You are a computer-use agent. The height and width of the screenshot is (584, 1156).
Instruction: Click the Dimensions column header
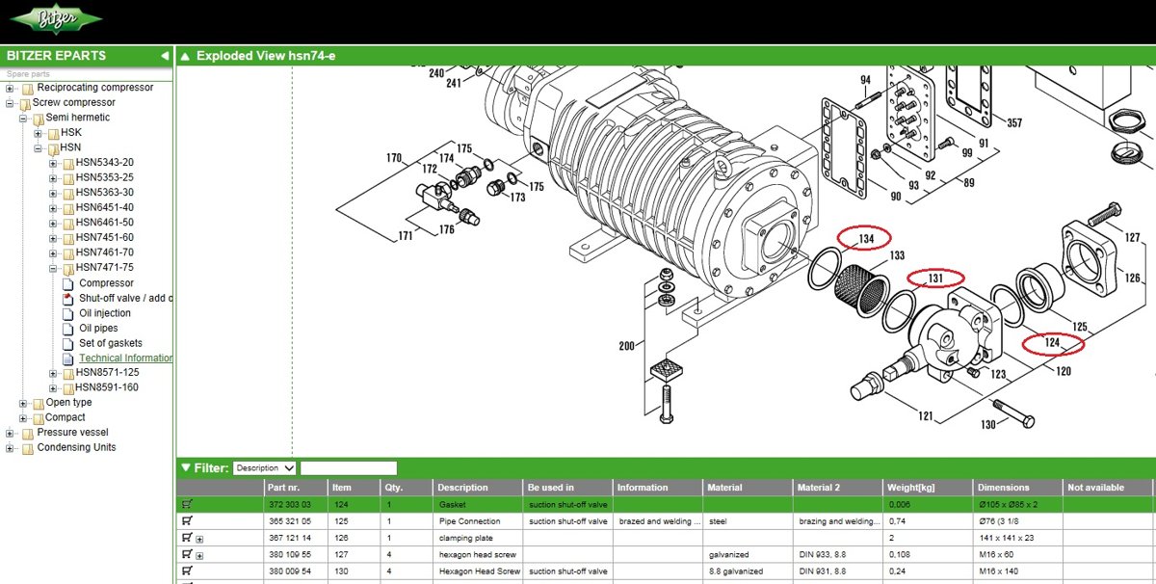1016,488
